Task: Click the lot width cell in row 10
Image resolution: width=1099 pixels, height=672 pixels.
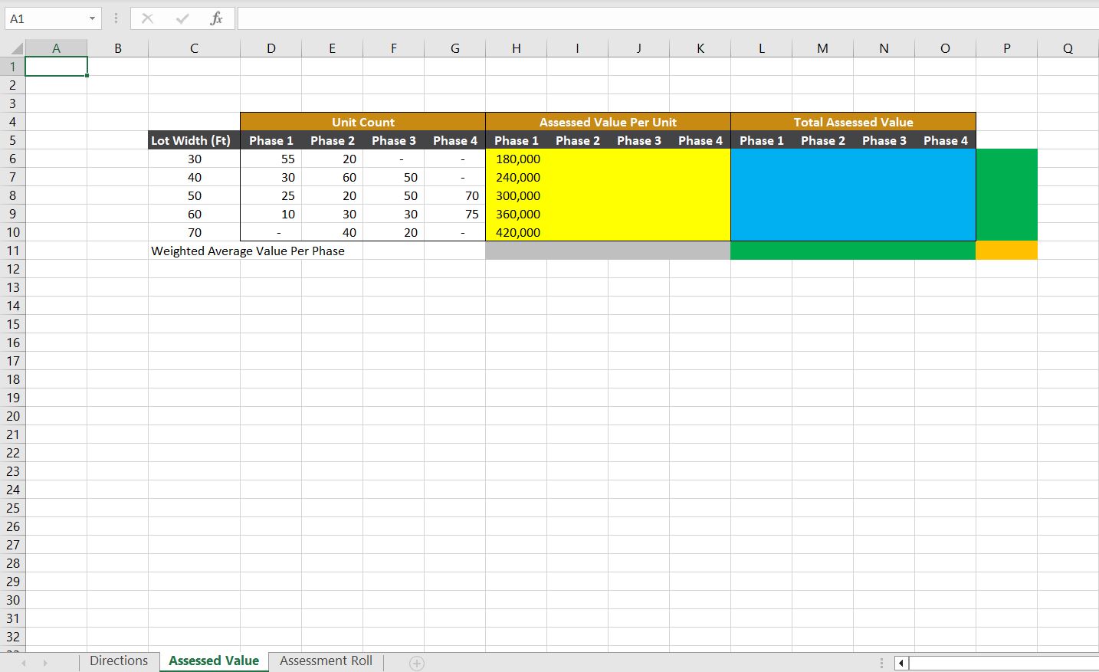Action: (x=194, y=232)
